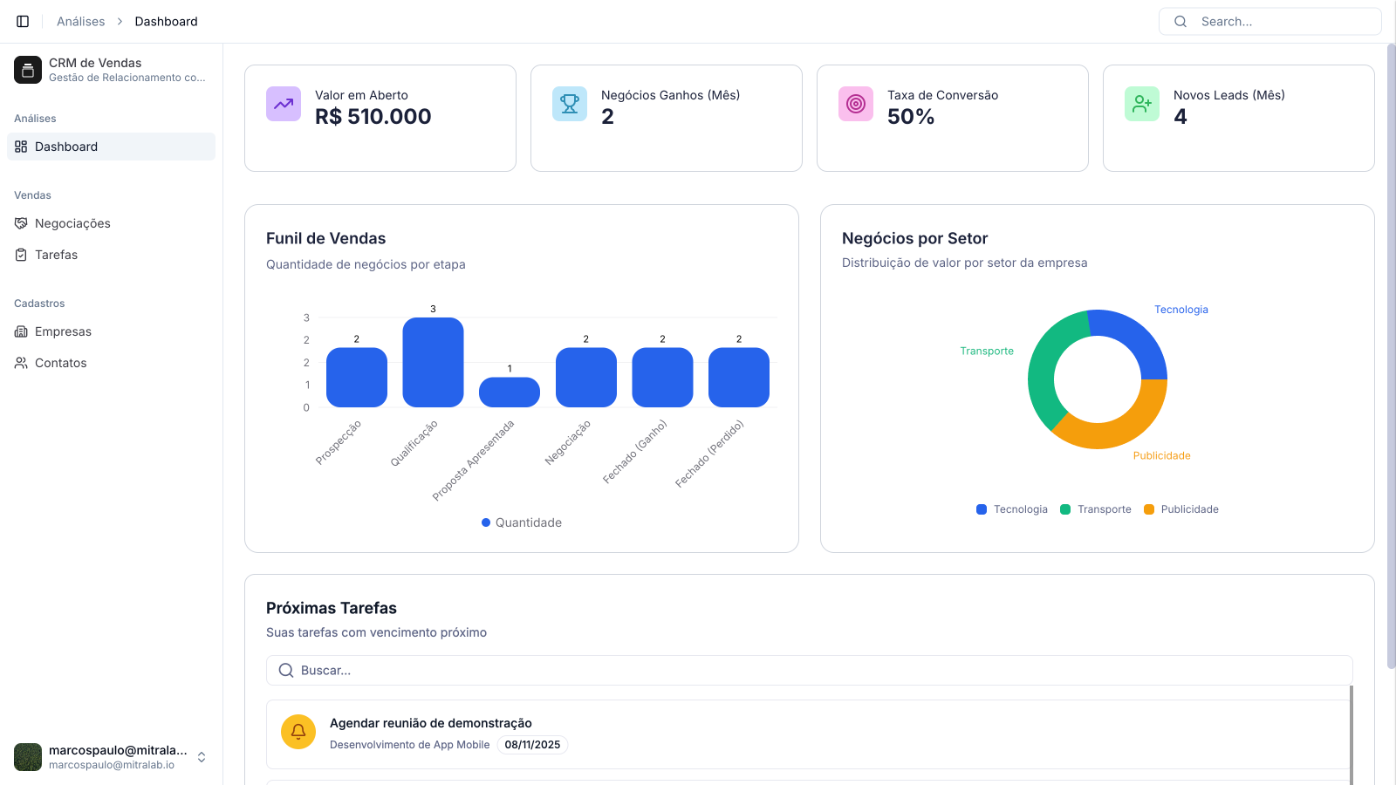This screenshot has height=785, width=1396.
Task: Open Negociações in the sidebar
Action: tap(72, 223)
